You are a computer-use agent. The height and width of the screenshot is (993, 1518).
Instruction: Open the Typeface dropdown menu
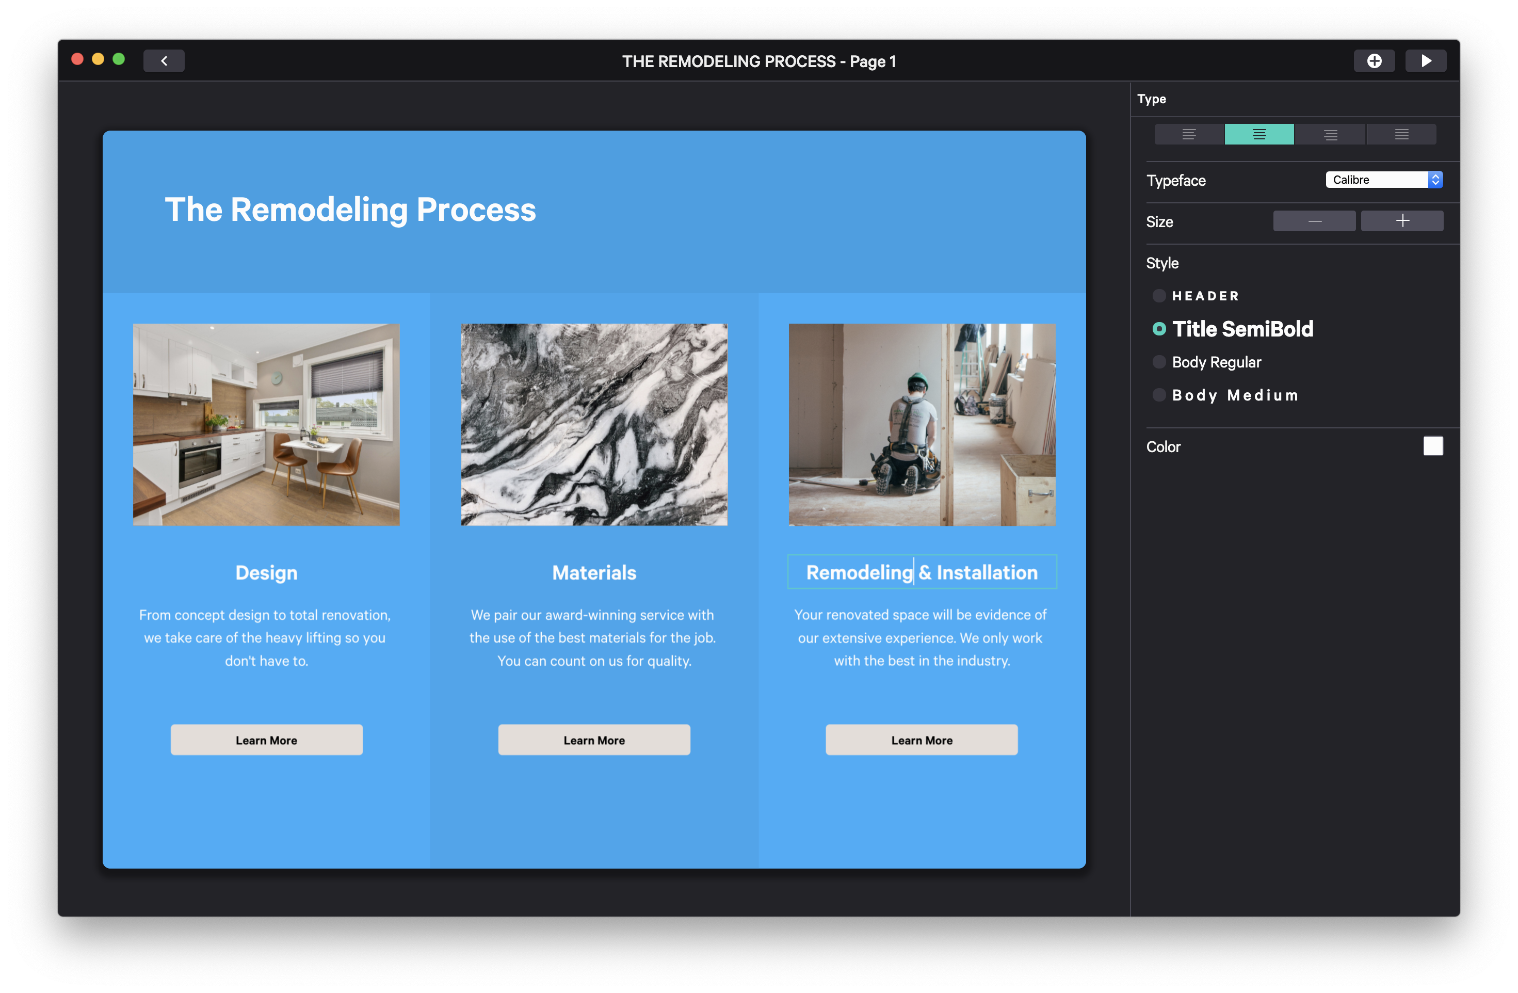point(1383,179)
